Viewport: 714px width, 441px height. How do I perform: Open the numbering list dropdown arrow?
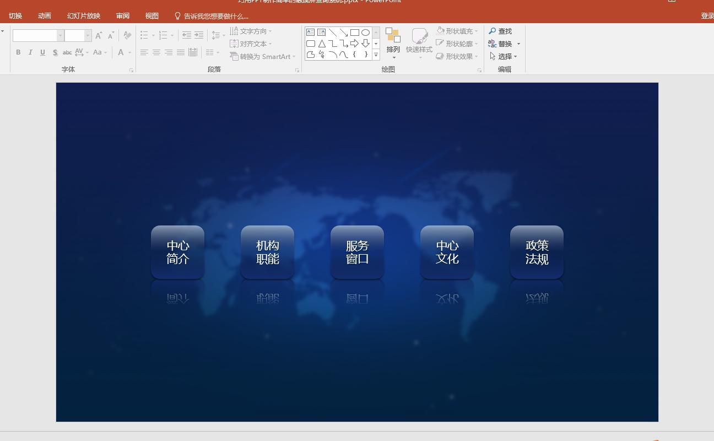[x=172, y=35]
